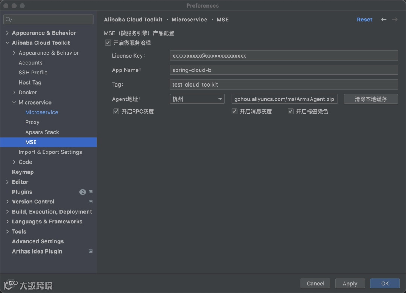Click the project-level icon beside Version Control
Viewport: 406px width, 293px height.
point(91,202)
